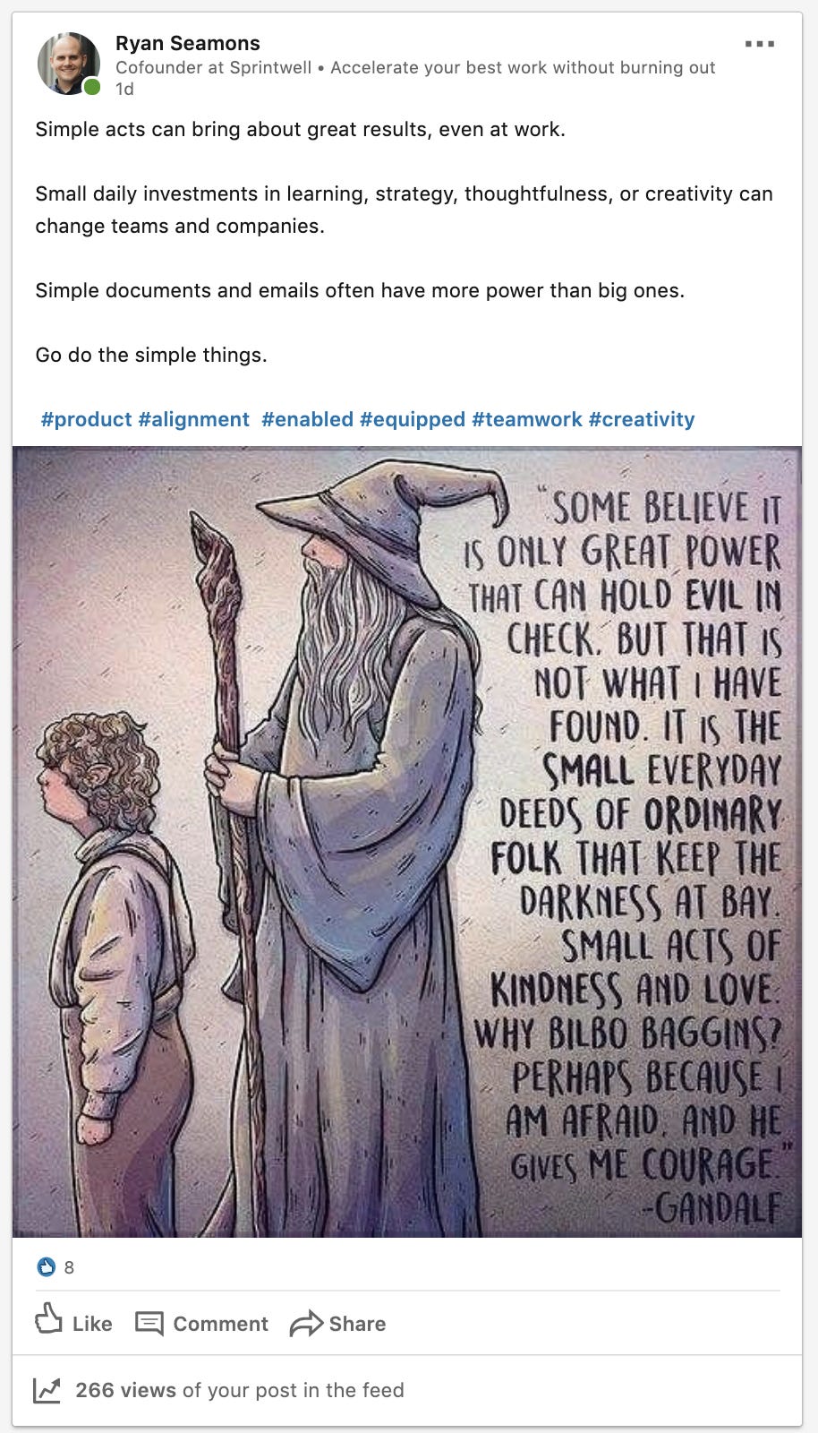Open the three-dot post options menu
This screenshot has height=1433, width=818.
(x=759, y=44)
